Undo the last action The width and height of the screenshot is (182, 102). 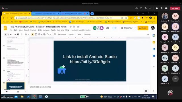[11, 34]
